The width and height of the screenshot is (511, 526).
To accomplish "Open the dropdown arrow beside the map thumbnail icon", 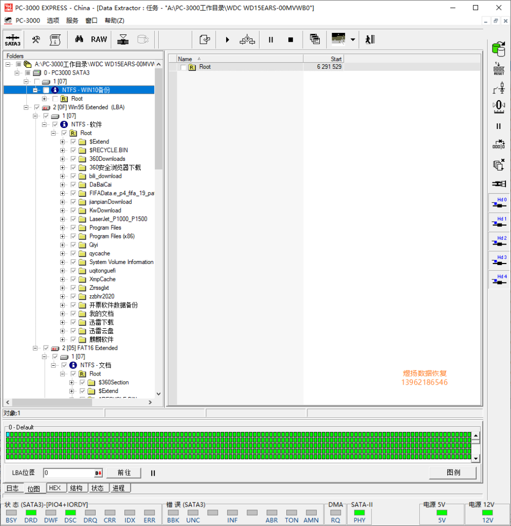I will click(x=352, y=40).
